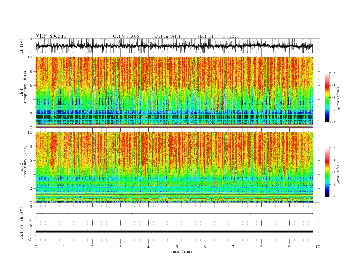The width and height of the screenshot is (358, 277).
Task: Click the "9" tick on the time axis
Action: tap(289, 247)
